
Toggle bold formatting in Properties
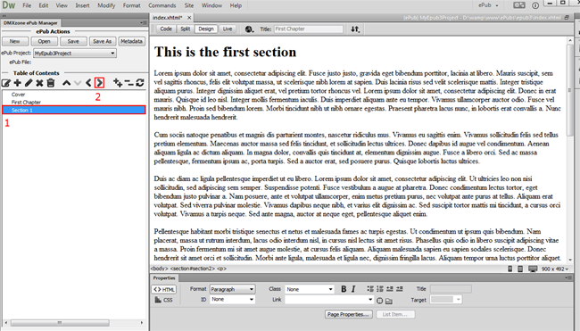344,289
